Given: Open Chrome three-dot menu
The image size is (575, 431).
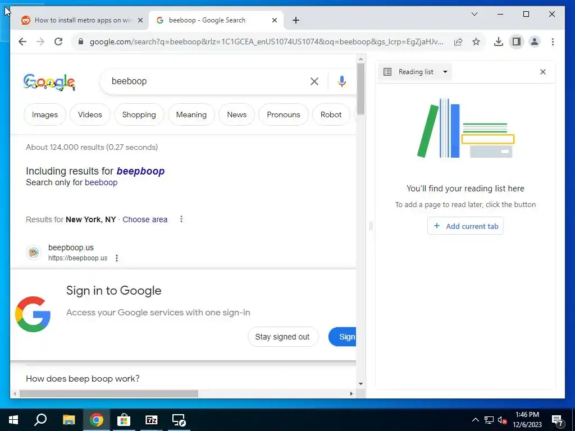Looking at the screenshot, I should (x=553, y=42).
